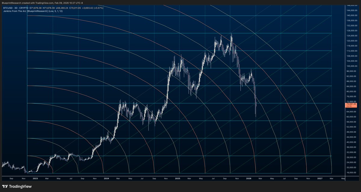
Task: Click the 2025 year label on time axis
Action: pyautogui.click(x=177, y=178)
